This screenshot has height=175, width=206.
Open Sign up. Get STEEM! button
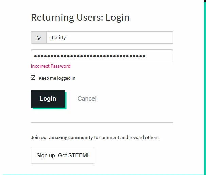coord(63,155)
